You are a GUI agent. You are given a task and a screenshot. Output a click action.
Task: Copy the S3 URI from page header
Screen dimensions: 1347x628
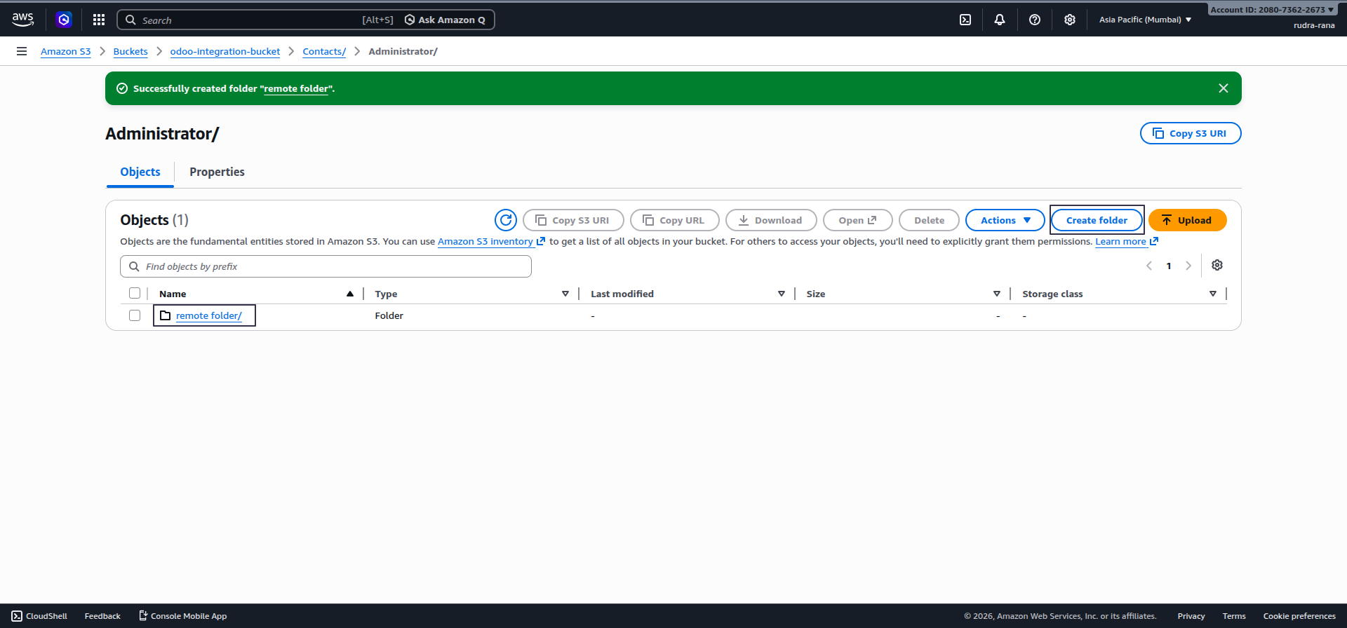tap(1191, 133)
